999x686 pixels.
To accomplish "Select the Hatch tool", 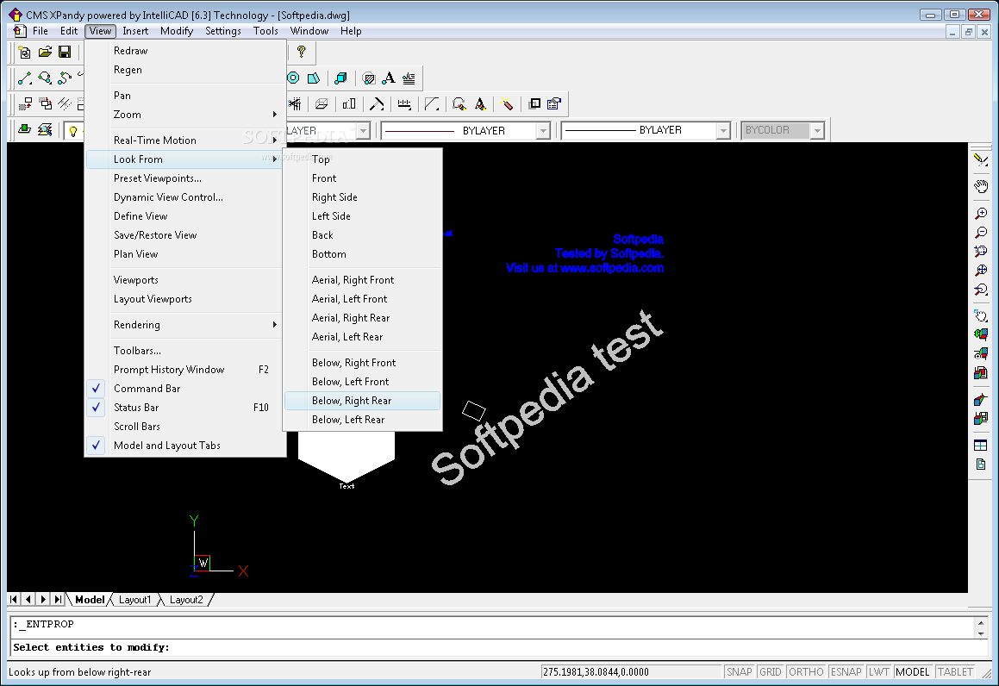I will [368, 78].
